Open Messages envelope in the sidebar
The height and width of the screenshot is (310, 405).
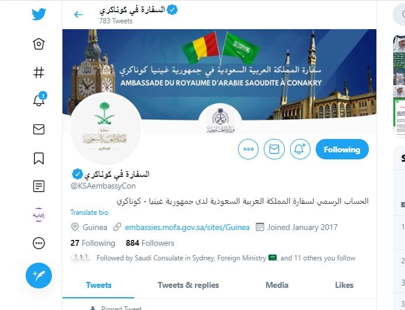coord(39,129)
